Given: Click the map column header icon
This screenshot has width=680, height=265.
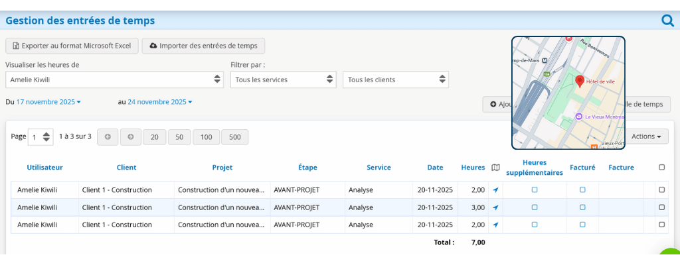Looking at the screenshot, I should coord(495,168).
